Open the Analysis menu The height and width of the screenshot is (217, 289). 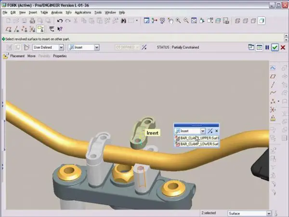click(57, 13)
